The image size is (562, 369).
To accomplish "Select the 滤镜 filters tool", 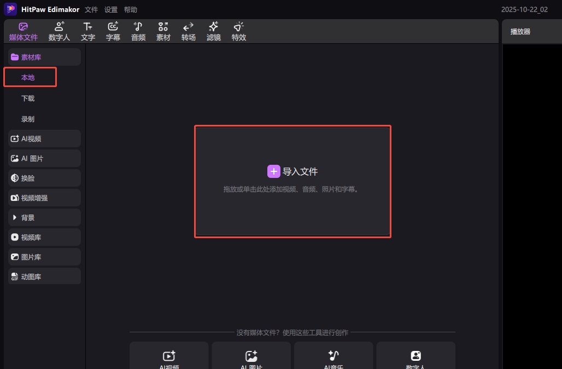I will (x=214, y=31).
